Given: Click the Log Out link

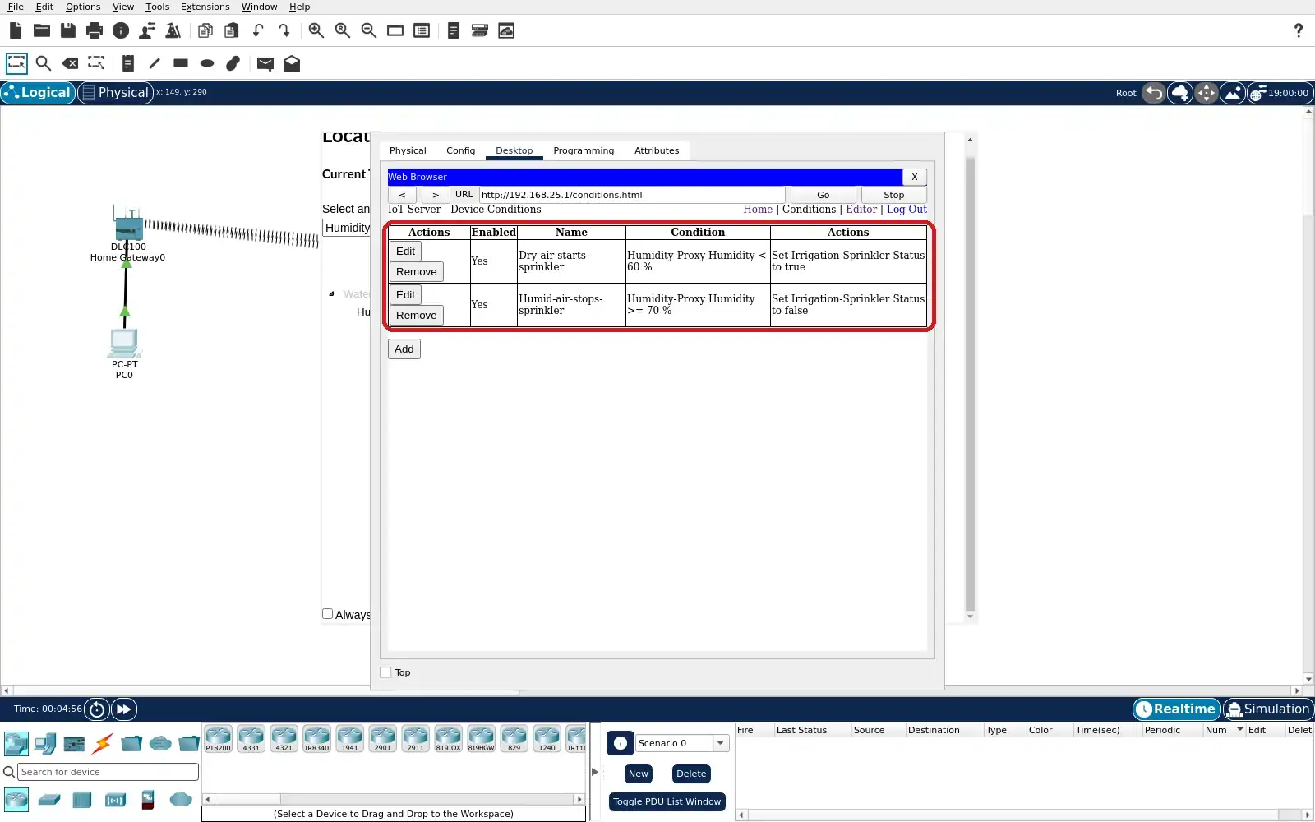Looking at the screenshot, I should pyautogui.click(x=907, y=210).
